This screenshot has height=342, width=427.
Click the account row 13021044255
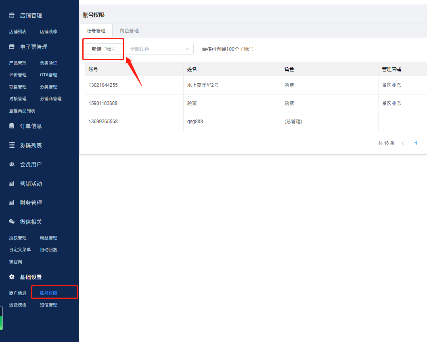[103, 85]
